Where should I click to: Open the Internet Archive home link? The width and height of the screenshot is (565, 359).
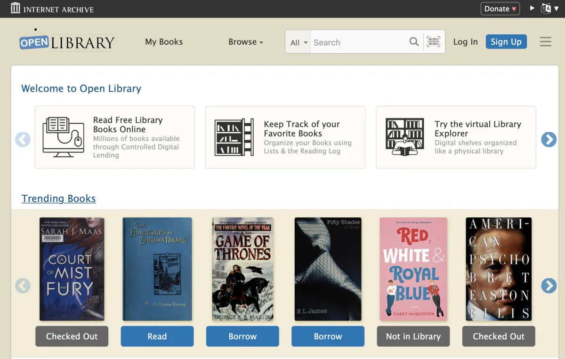[x=52, y=9]
